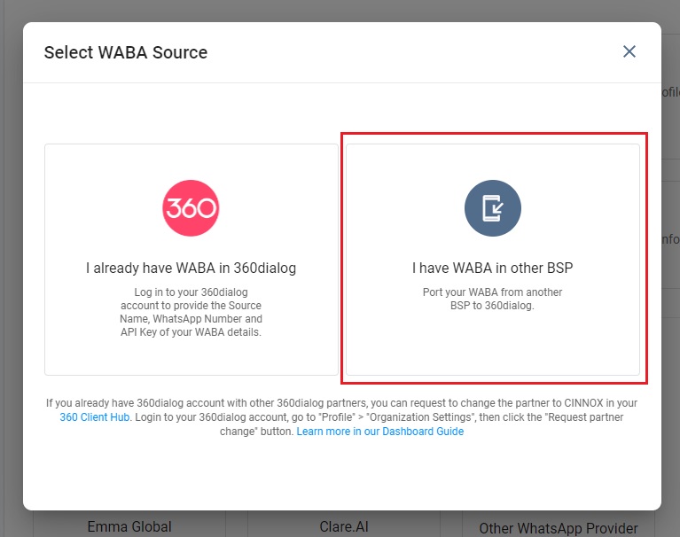Viewport: 680px width, 537px height.
Task: Close the Select WABA Source dialog
Action: (x=629, y=51)
